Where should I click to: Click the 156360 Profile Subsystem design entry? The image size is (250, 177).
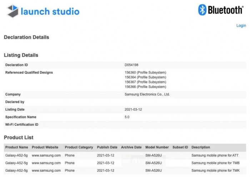[x=145, y=73]
